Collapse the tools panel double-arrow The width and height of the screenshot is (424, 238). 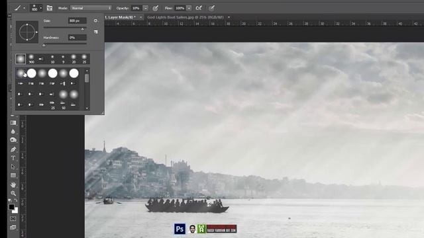click(x=9, y=16)
